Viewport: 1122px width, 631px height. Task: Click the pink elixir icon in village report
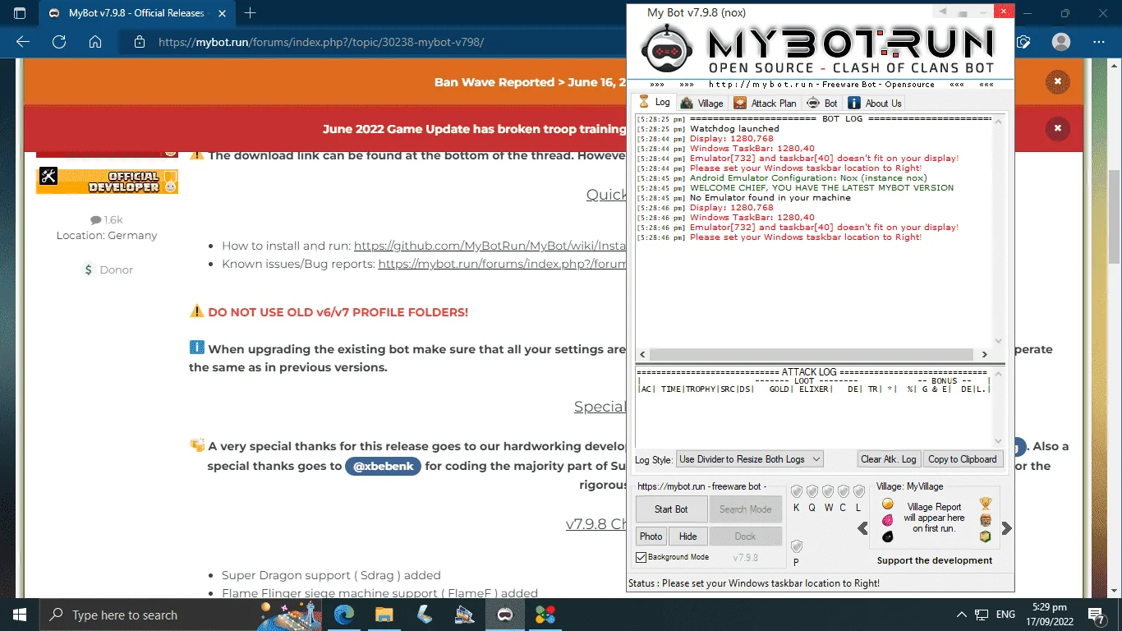point(888,520)
